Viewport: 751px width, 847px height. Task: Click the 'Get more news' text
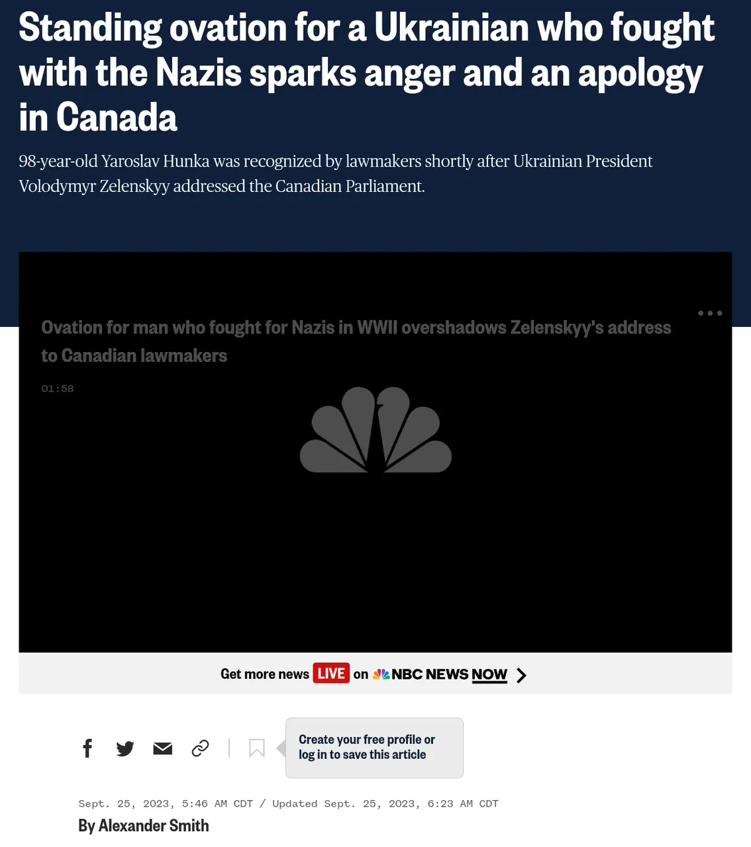click(x=265, y=674)
